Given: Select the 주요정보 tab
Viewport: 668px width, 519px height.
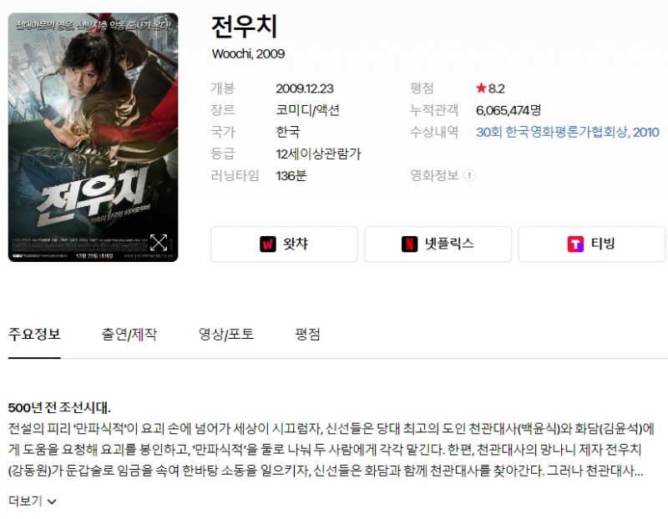Looking at the screenshot, I should [x=34, y=334].
